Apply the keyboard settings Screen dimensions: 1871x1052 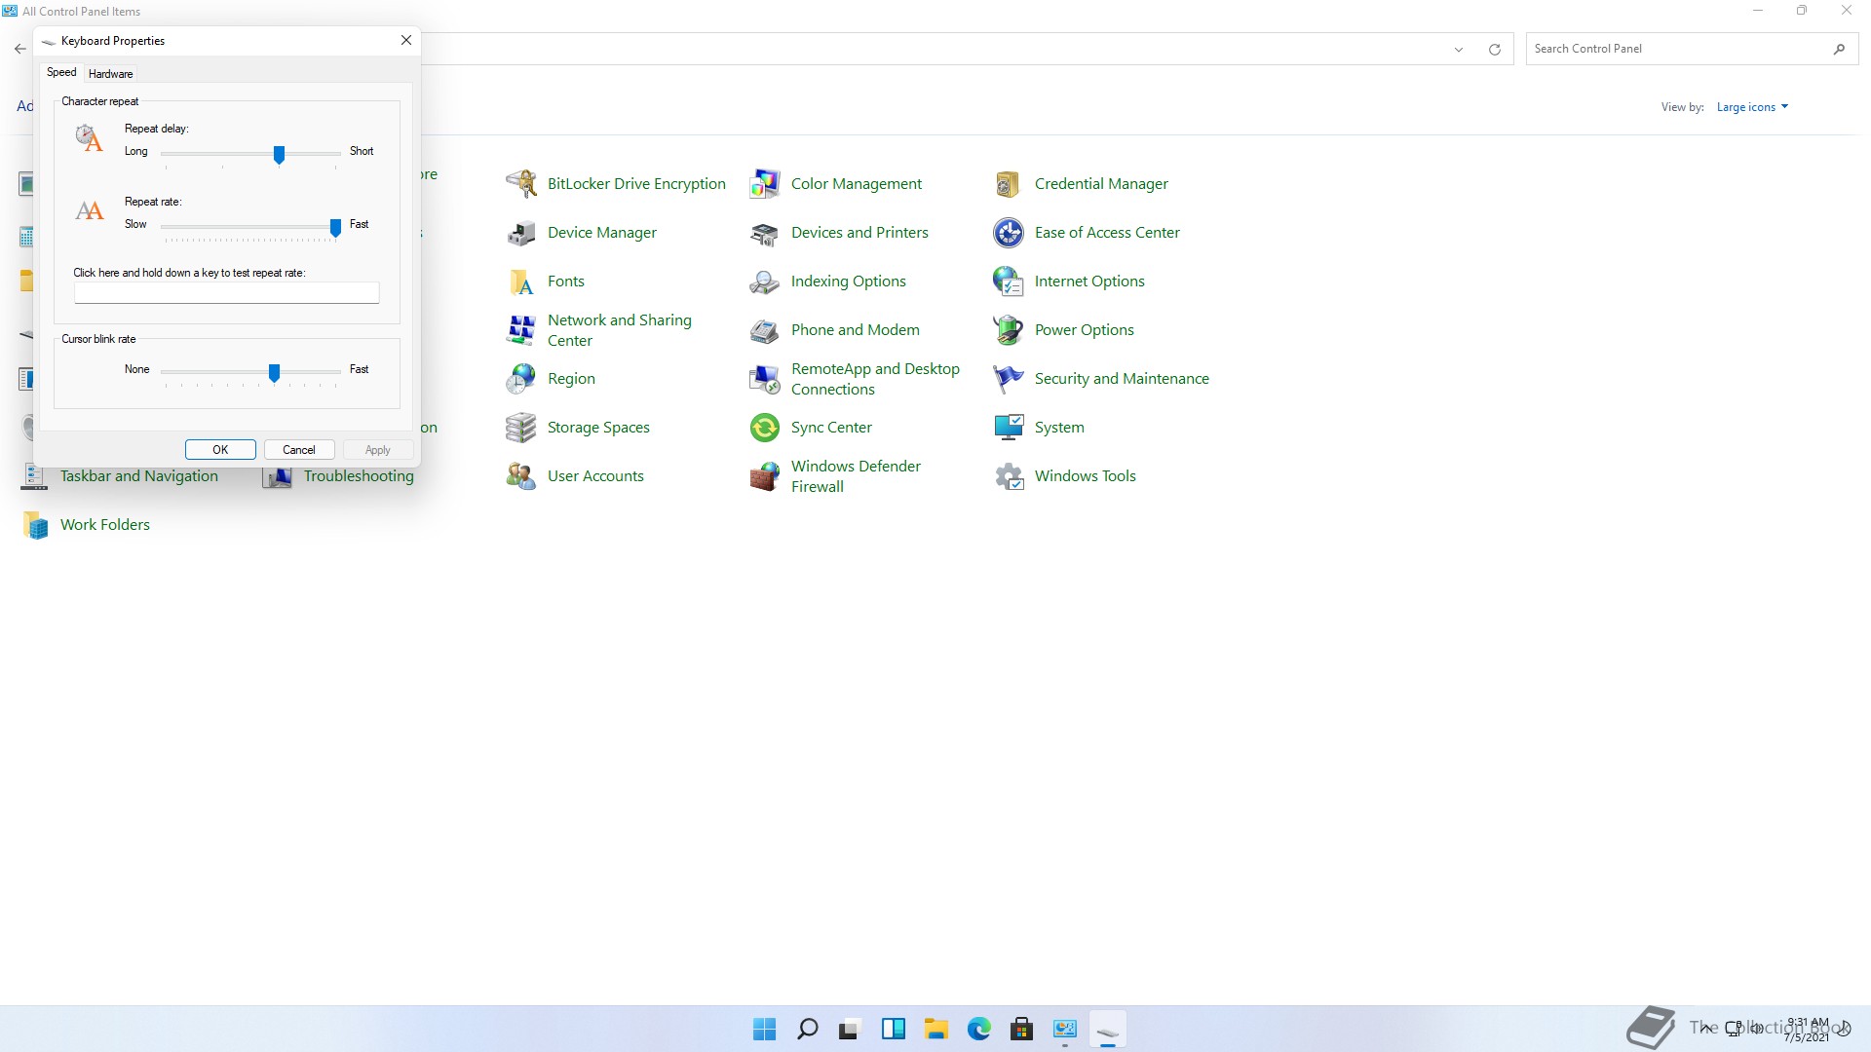pos(377,449)
